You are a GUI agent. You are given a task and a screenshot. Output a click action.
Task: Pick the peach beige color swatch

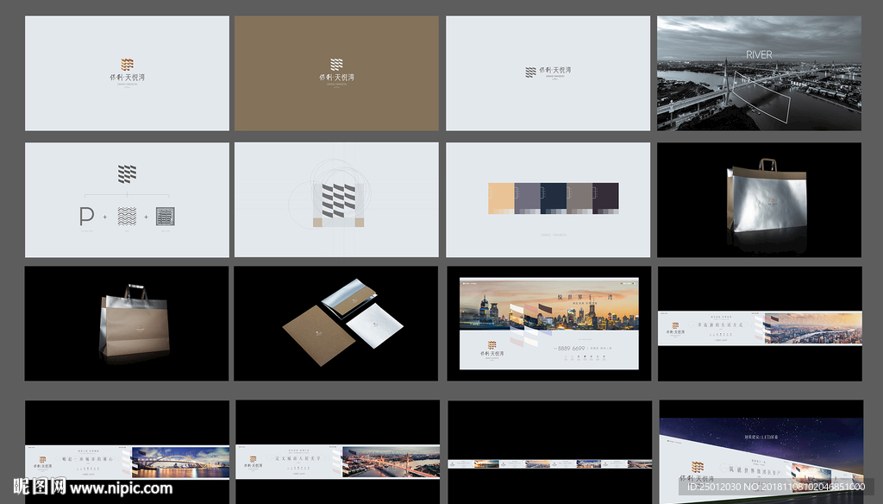[x=501, y=198]
